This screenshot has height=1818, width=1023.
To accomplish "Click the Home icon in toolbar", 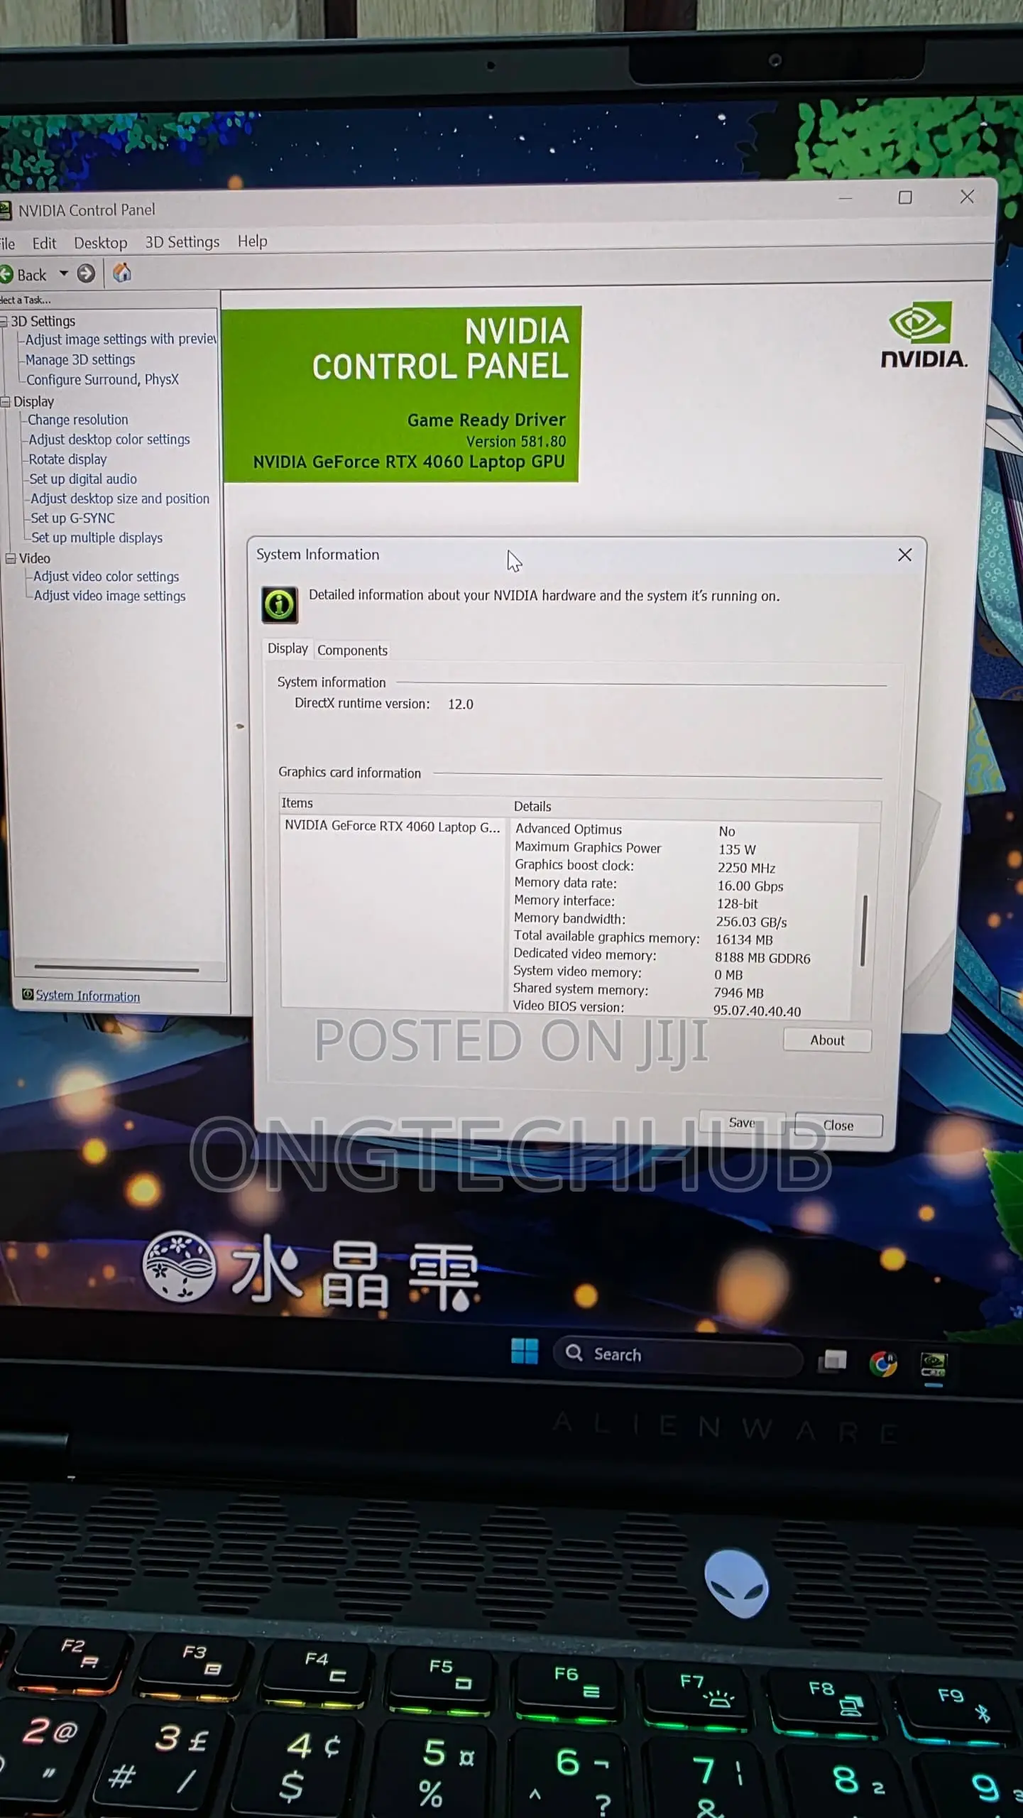I will [x=122, y=273].
